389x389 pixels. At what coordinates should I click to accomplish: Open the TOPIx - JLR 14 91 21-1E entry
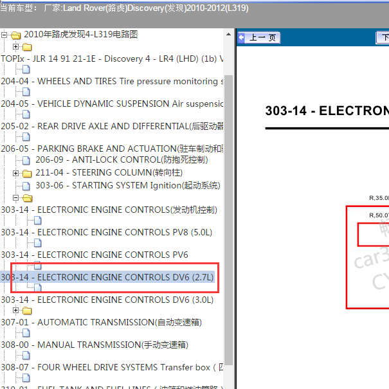point(112,59)
